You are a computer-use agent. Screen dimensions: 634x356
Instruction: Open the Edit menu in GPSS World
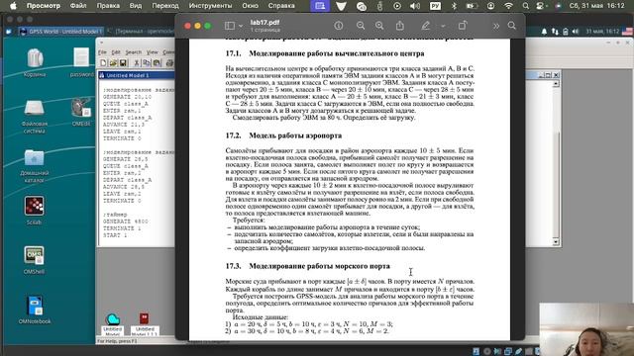pyautogui.click(x=116, y=52)
